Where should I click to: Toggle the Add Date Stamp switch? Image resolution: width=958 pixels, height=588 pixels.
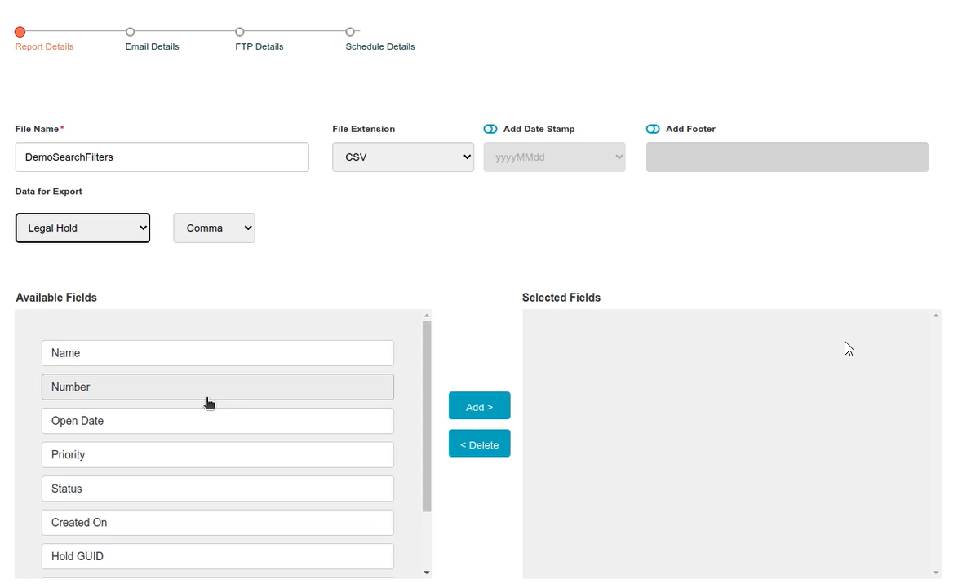[x=490, y=129]
